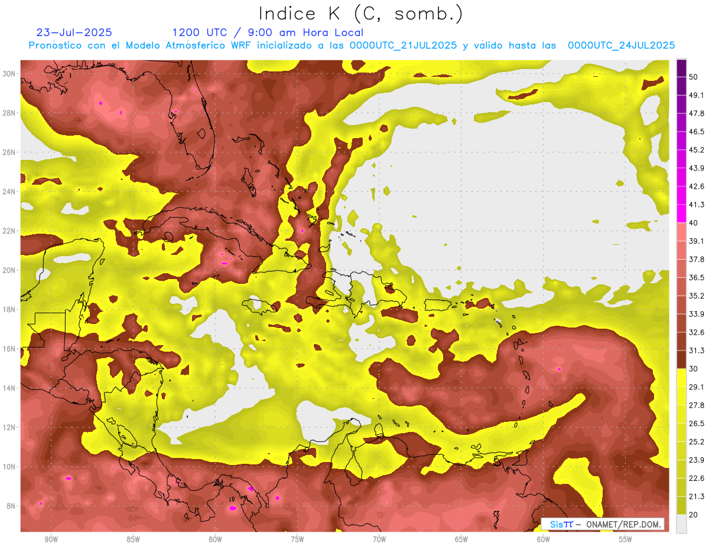Click the "SisTT - ONAMET/REP.DOM." credit box
Viewport: 709px width, 547px height.
603,524
